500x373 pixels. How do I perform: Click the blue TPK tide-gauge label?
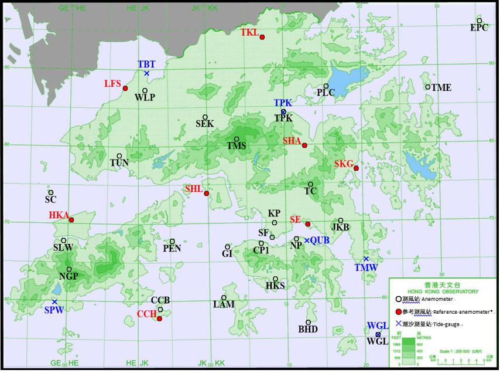pyautogui.click(x=283, y=103)
